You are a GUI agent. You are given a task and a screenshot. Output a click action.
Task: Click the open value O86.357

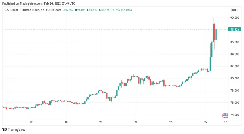coord(68,10)
